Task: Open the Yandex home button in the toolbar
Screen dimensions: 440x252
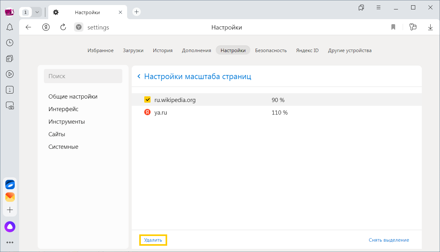Action: tap(46, 27)
